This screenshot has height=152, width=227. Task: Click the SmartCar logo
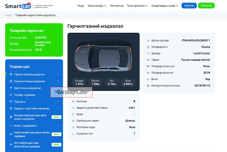pyautogui.click(x=18, y=5)
